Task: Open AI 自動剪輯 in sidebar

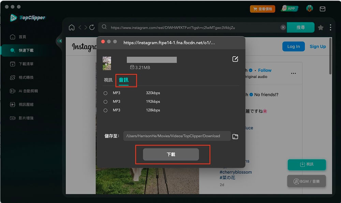Action: pos(24,91)
